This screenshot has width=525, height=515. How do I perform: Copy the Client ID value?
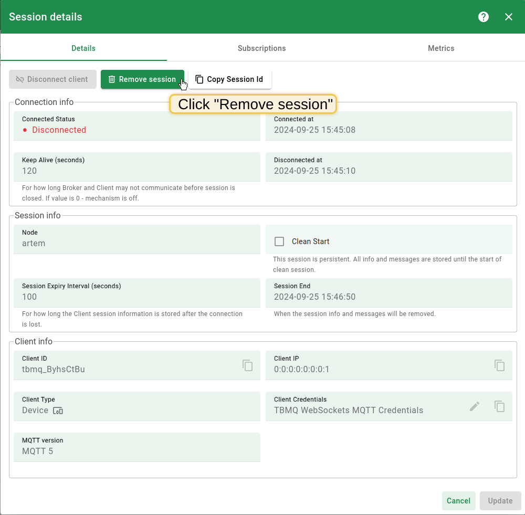pyautogui.click(x=248, y=365)
